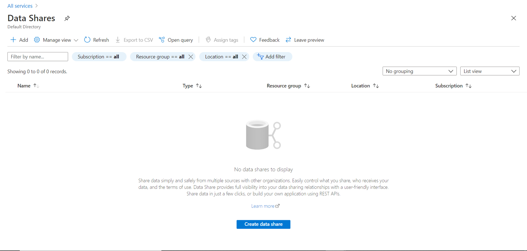Click Leave preview swap icon
The width and height of the screenshot is (527, 251).
(288, 40)
